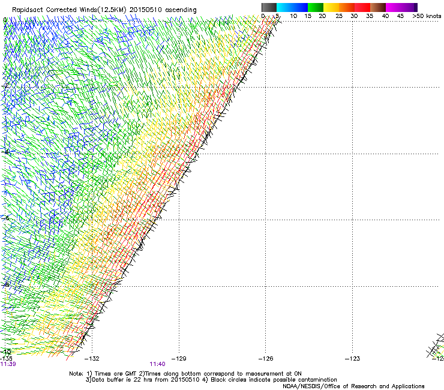Image resolution: width=444 pixels, height=390 pixels.
Task: Click the purple '11:40' time label
Action: pos(157,364)
